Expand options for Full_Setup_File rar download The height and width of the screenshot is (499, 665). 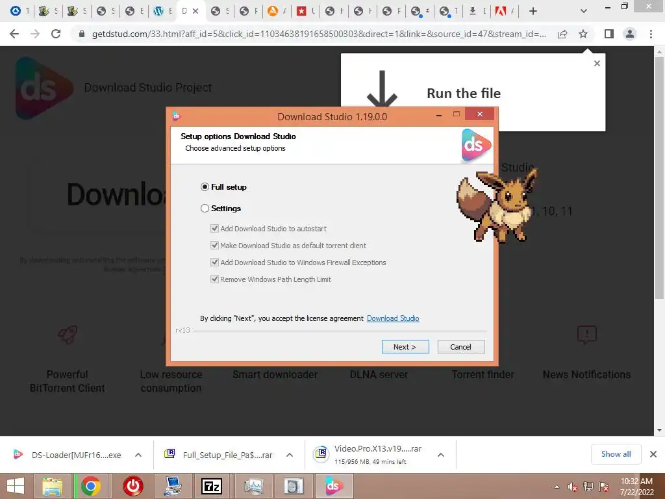290,455
